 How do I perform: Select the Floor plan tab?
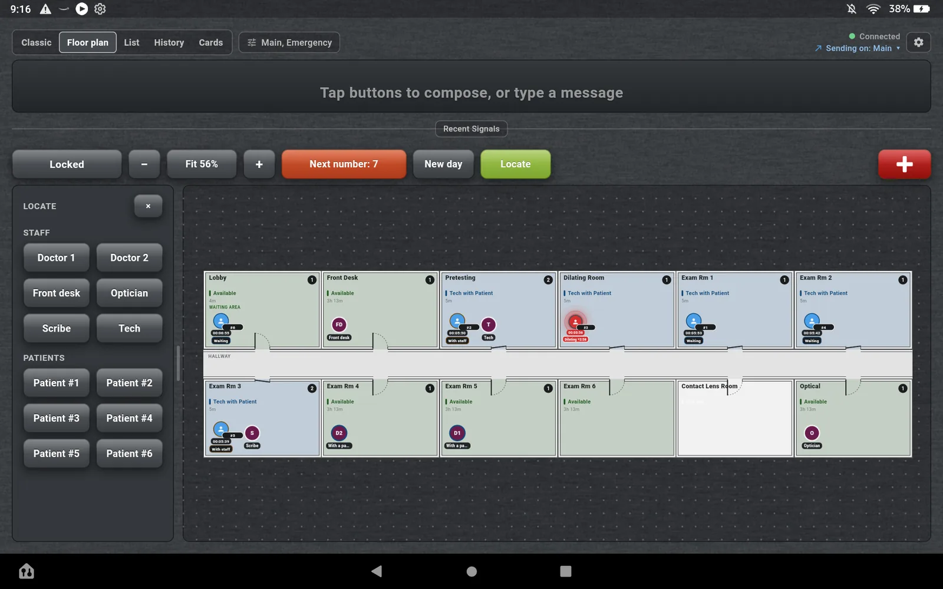[88, 42]
